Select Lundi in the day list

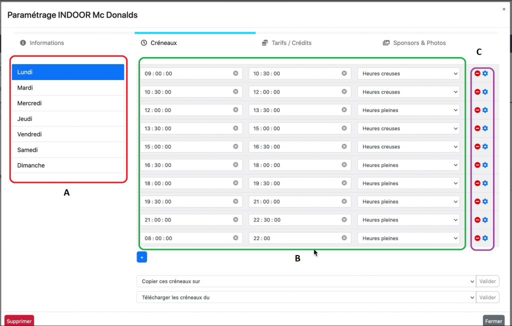(68, 72)
